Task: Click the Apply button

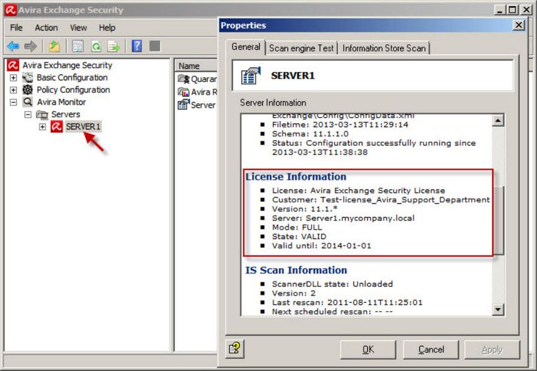Action: pos(492,350)
